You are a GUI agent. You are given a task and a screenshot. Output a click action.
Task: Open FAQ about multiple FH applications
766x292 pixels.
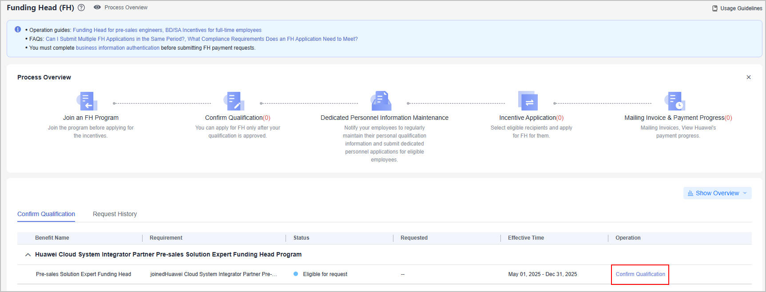click(115, 39)
